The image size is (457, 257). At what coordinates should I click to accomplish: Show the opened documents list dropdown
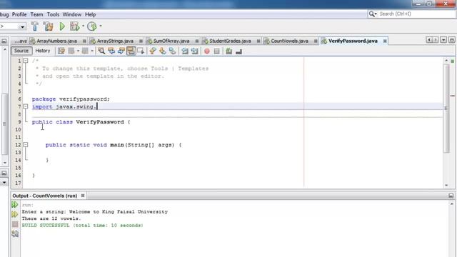(x=443, y=40)
